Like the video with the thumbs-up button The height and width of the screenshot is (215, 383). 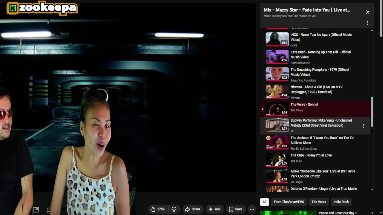[158, 209]
